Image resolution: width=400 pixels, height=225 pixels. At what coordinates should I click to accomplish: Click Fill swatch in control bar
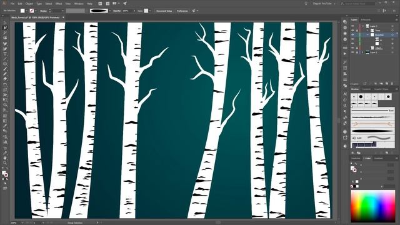pos(22,11)
